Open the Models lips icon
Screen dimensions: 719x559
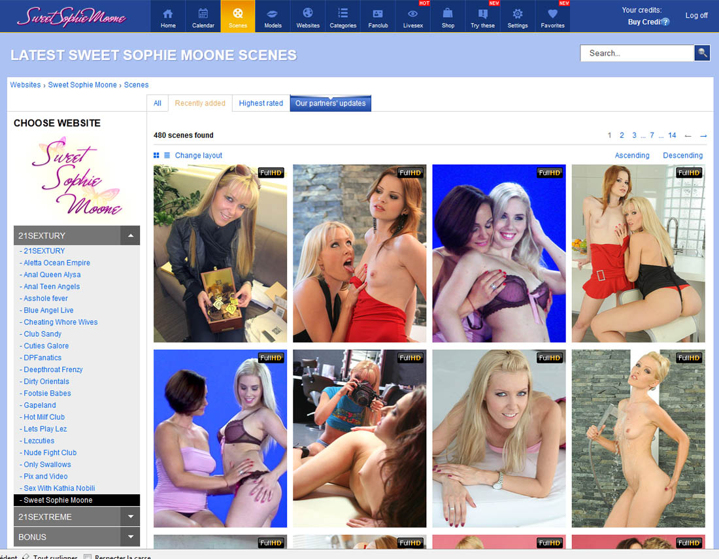click(x=273, y=14)
